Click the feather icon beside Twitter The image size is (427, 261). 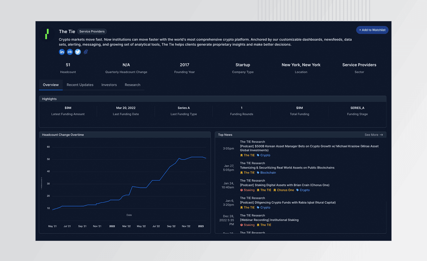(x=86, y=52)
